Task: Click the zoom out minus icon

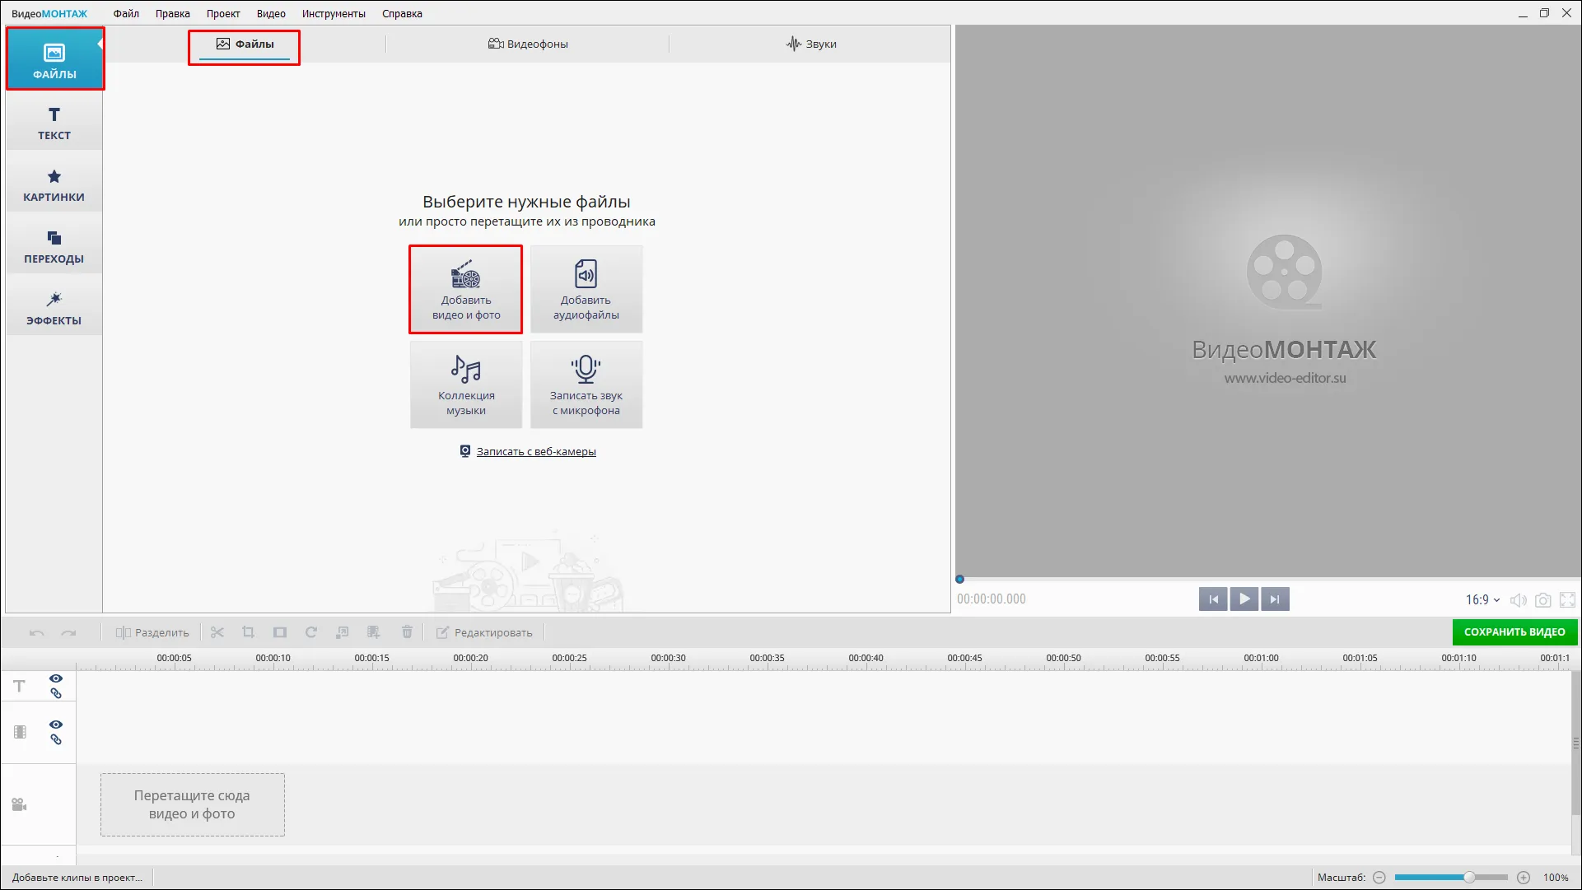Action: [x=1379, y=878]
